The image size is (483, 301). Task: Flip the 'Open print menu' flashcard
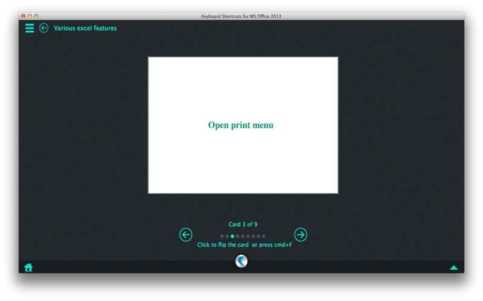pos(243,125)
